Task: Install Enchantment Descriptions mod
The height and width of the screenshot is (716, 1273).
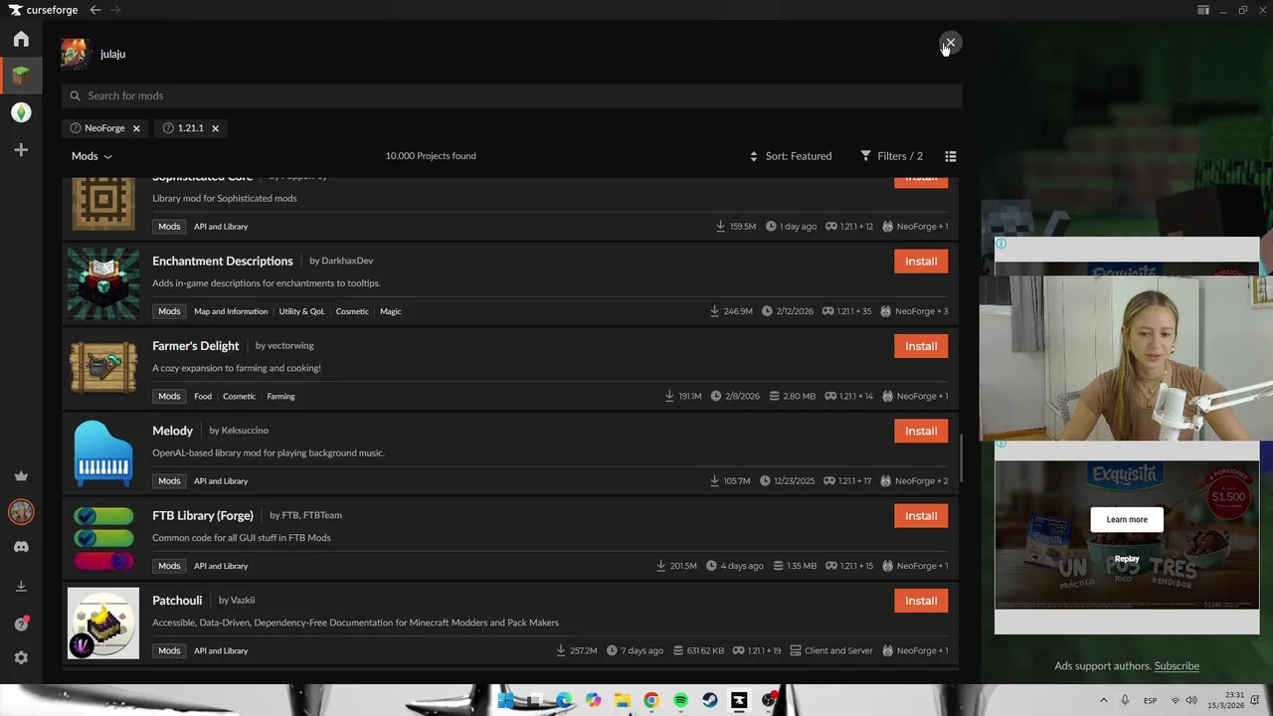Action: pos(921,262)
